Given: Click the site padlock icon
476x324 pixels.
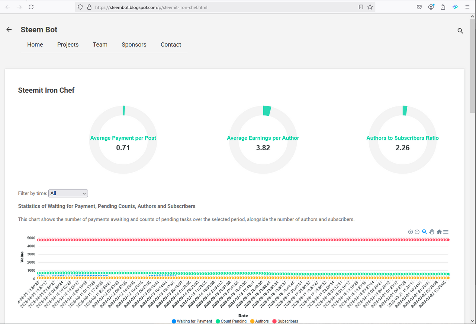Looking at the screenshot, I should click(89, 7).
